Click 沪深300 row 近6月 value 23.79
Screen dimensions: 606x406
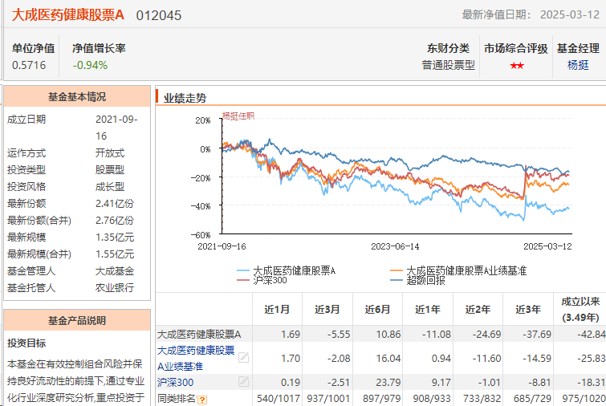pyautogui.click(x=388, y=383)
